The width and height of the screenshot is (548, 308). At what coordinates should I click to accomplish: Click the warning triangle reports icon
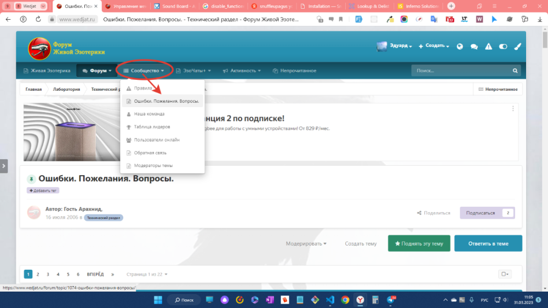coord(488,47)
